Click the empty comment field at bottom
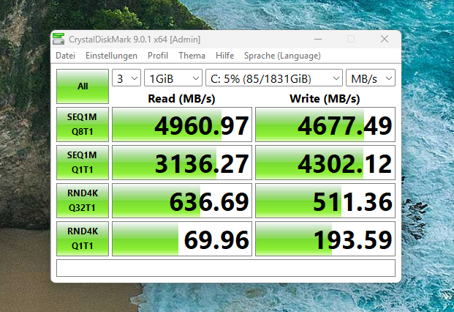 pyautogui.click(x=226, y=268)
